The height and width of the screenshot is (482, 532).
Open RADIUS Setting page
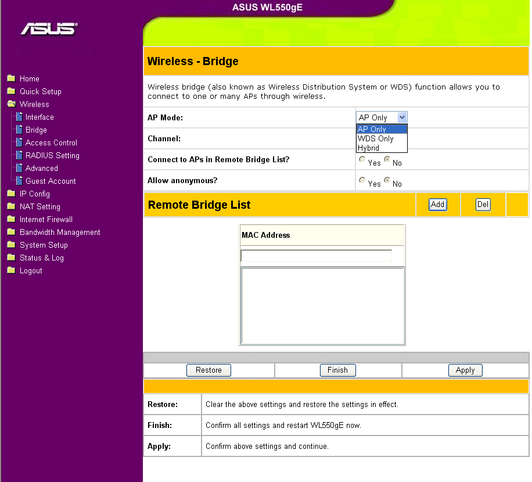(53, 156)
